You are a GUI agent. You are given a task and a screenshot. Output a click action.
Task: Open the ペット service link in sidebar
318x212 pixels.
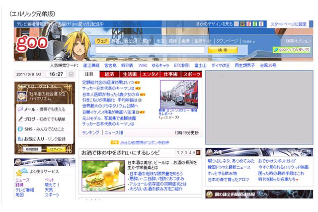49,180
